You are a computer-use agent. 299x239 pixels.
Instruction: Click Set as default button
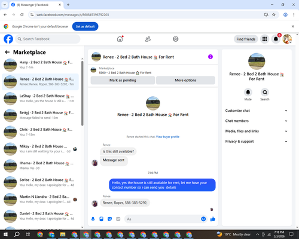coord(85,26)
